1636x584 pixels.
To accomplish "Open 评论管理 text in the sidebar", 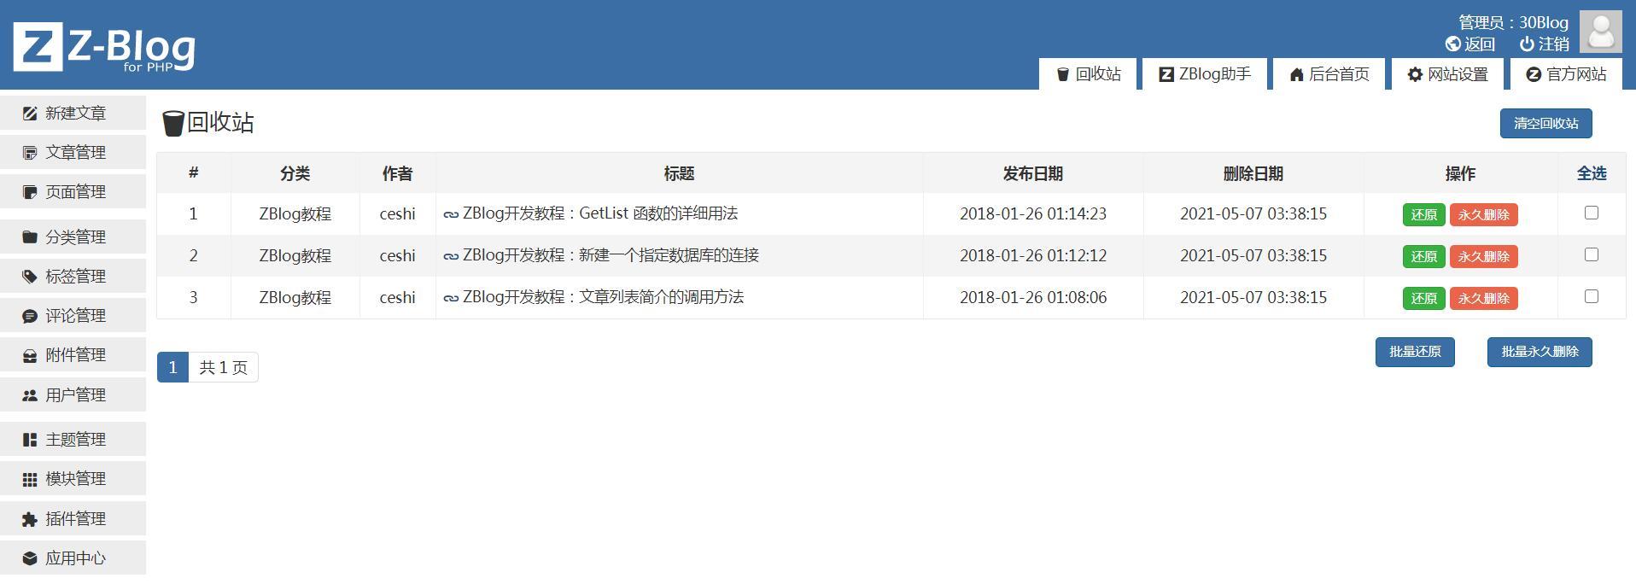I will 76,316.
